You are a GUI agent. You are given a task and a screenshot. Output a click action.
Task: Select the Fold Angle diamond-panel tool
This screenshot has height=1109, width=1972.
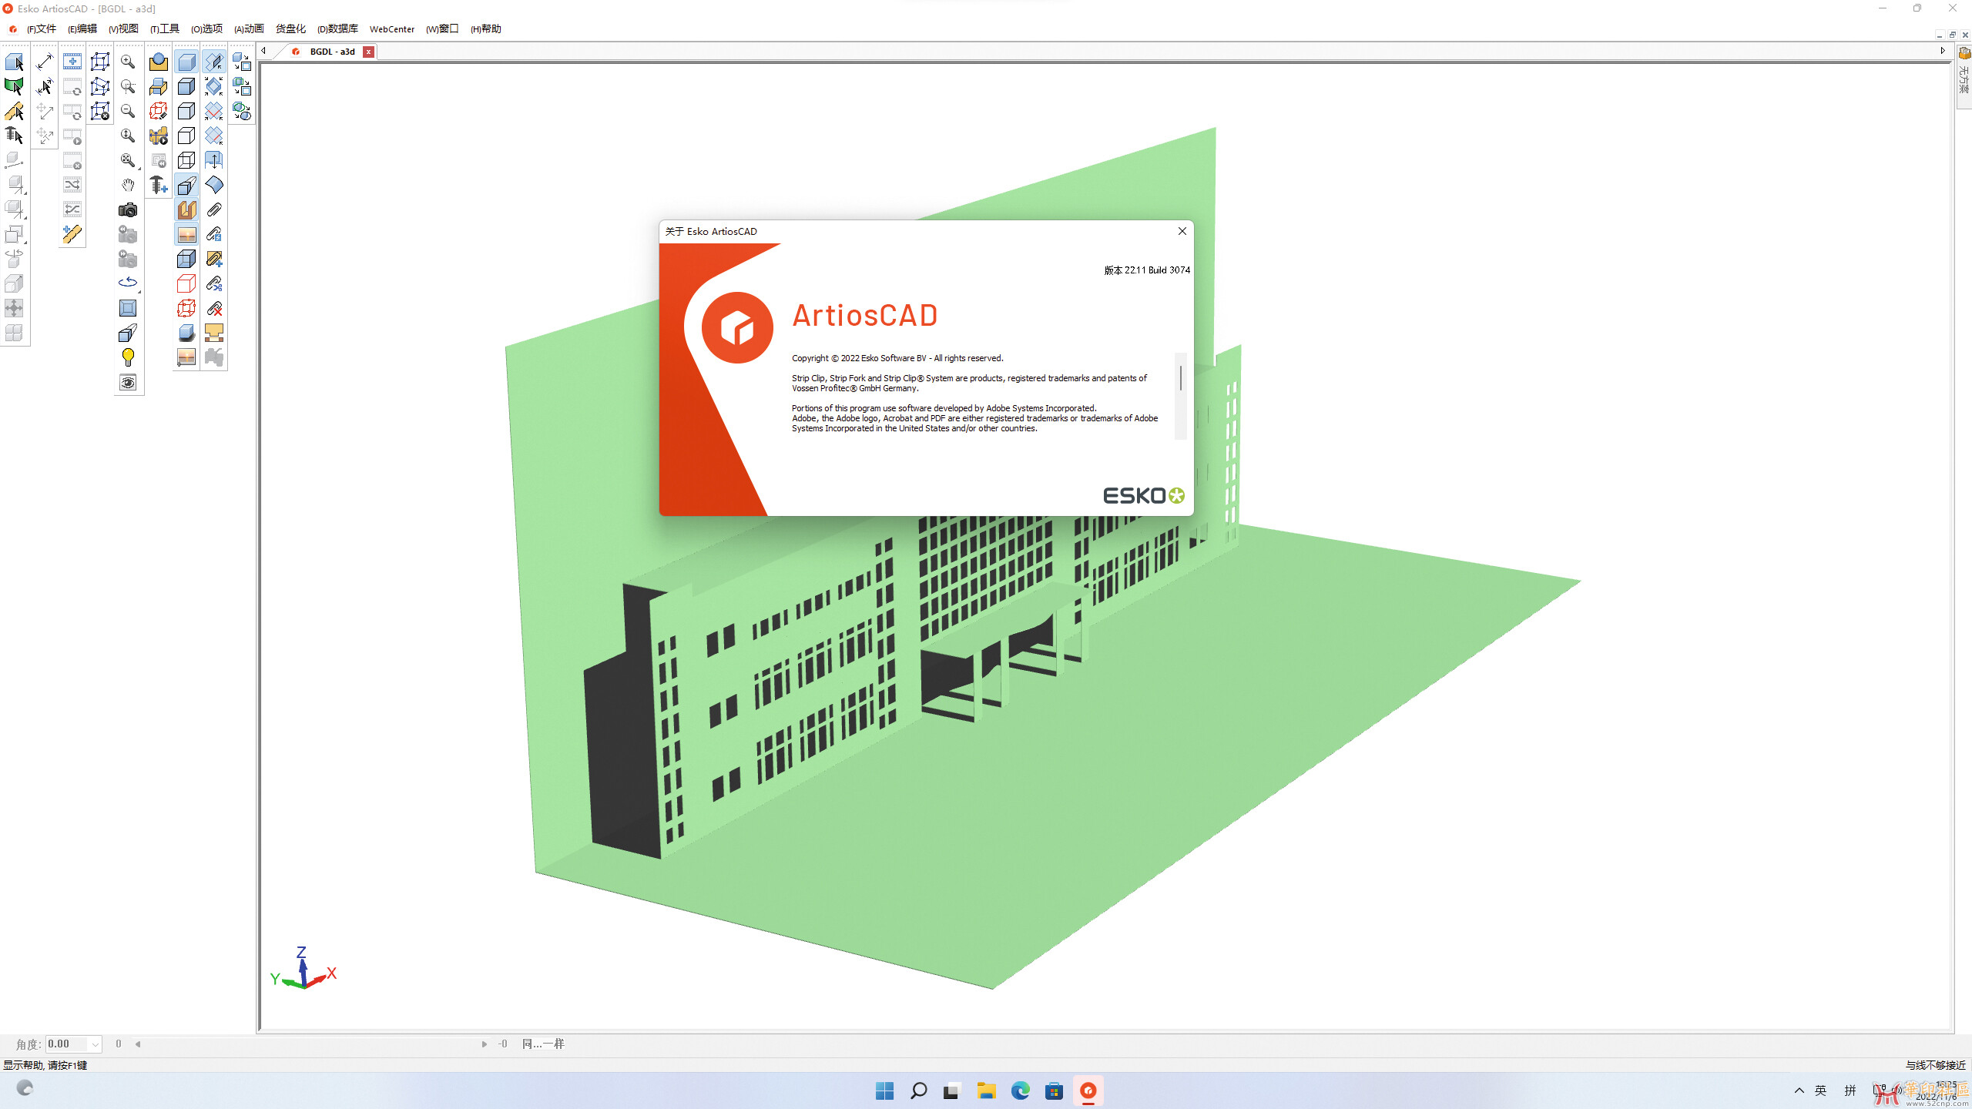(x=214, y=62)
